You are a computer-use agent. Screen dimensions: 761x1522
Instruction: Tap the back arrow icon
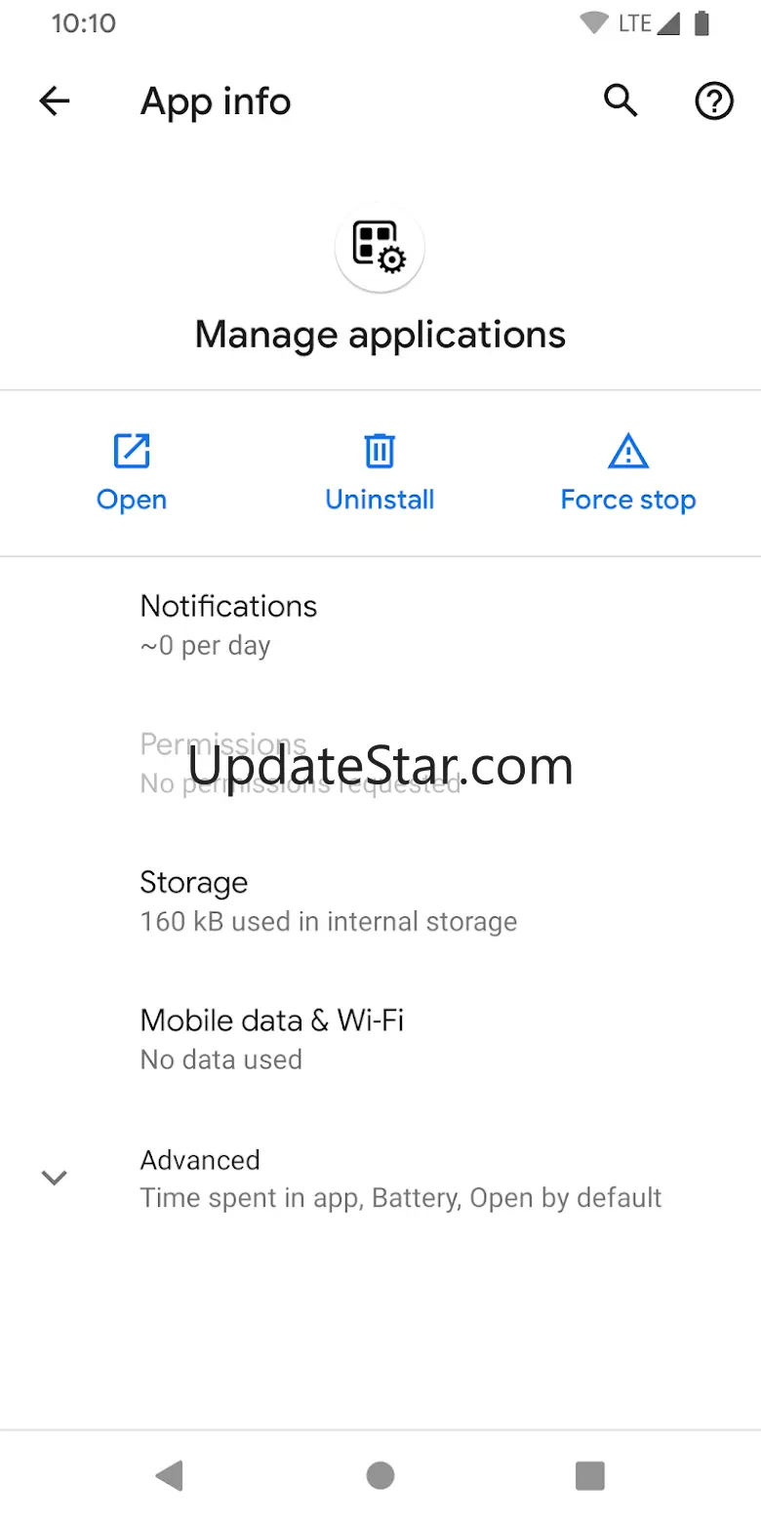point(55,101)
